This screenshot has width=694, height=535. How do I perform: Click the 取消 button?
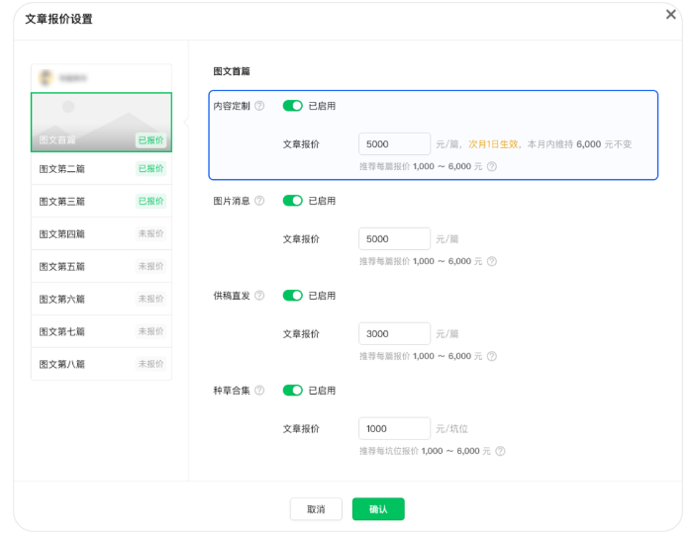pos(316,509)
